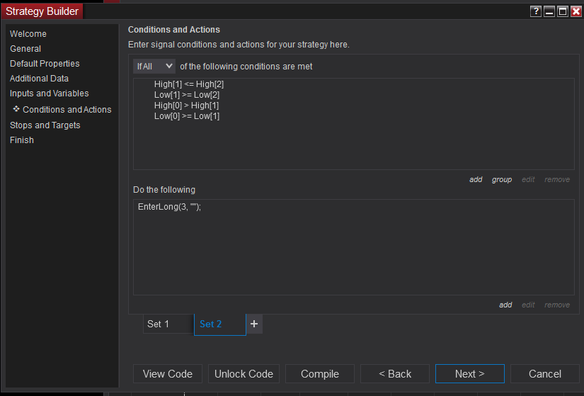Proceed with the Next button
The image size is (584, 396).
coord(470,374)
